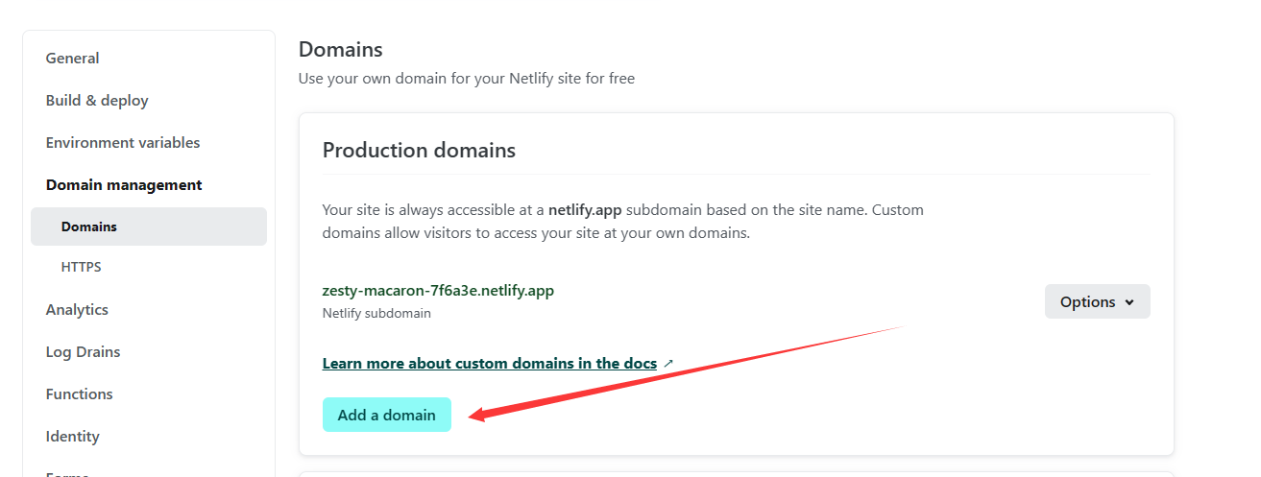Click the Domains page title
The height and width of the screenshot is (477, 1261).
click(340, 49)
